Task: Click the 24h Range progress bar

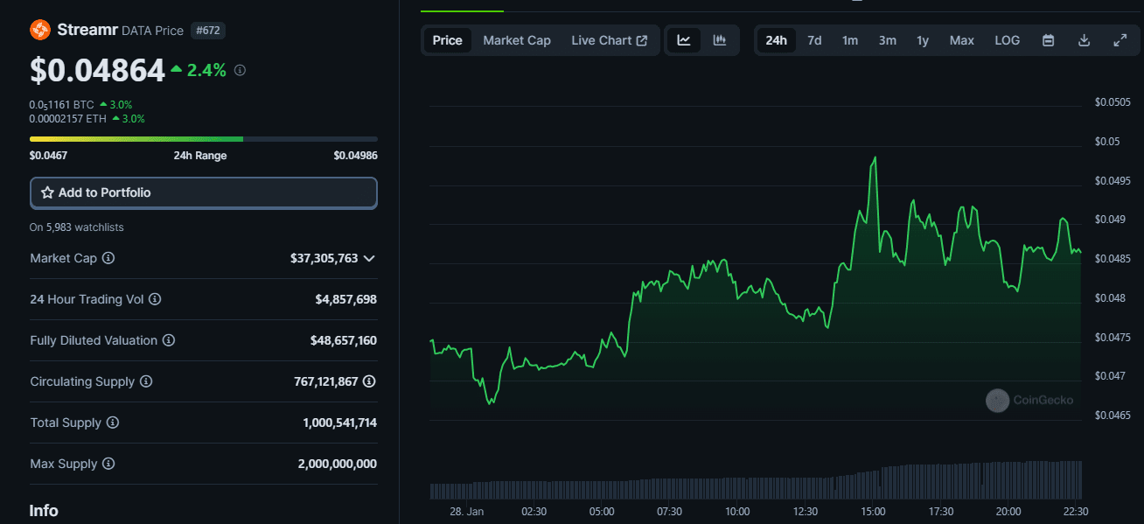Action: [203, 139]
